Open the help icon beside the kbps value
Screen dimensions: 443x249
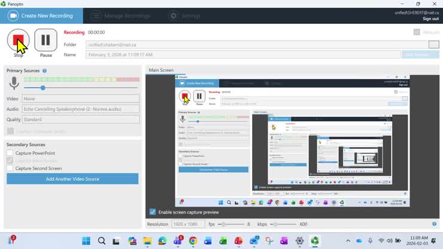434,224
